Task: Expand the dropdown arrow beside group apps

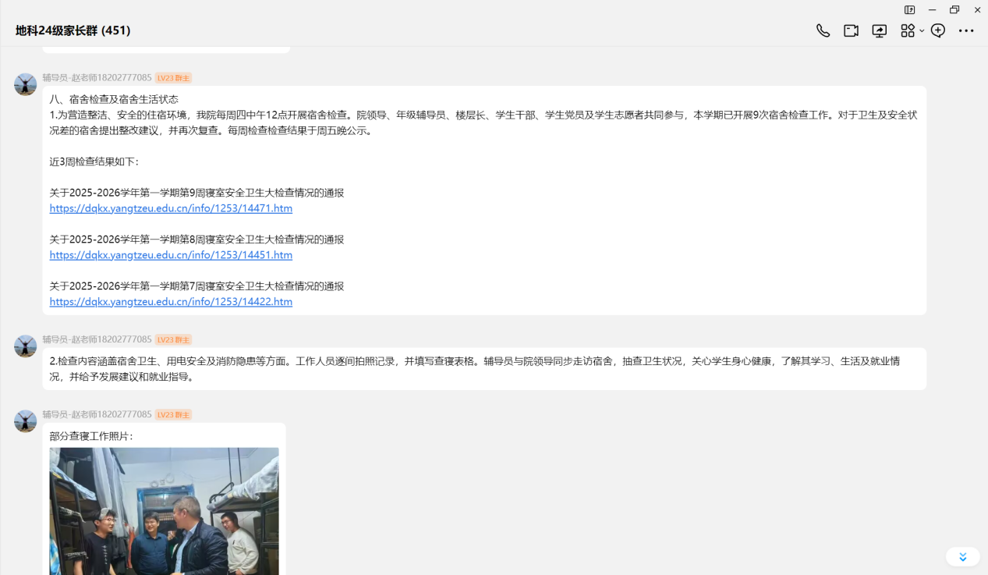Action: click(922, 31)
